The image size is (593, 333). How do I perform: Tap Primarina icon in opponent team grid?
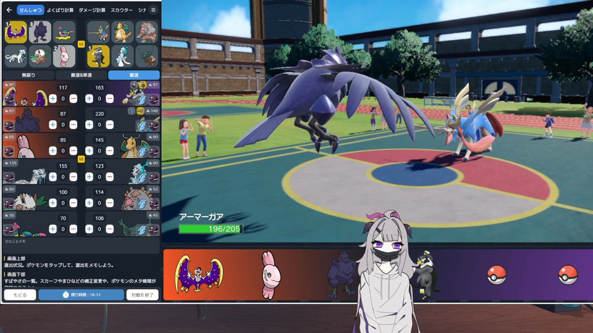coord(122,56)
